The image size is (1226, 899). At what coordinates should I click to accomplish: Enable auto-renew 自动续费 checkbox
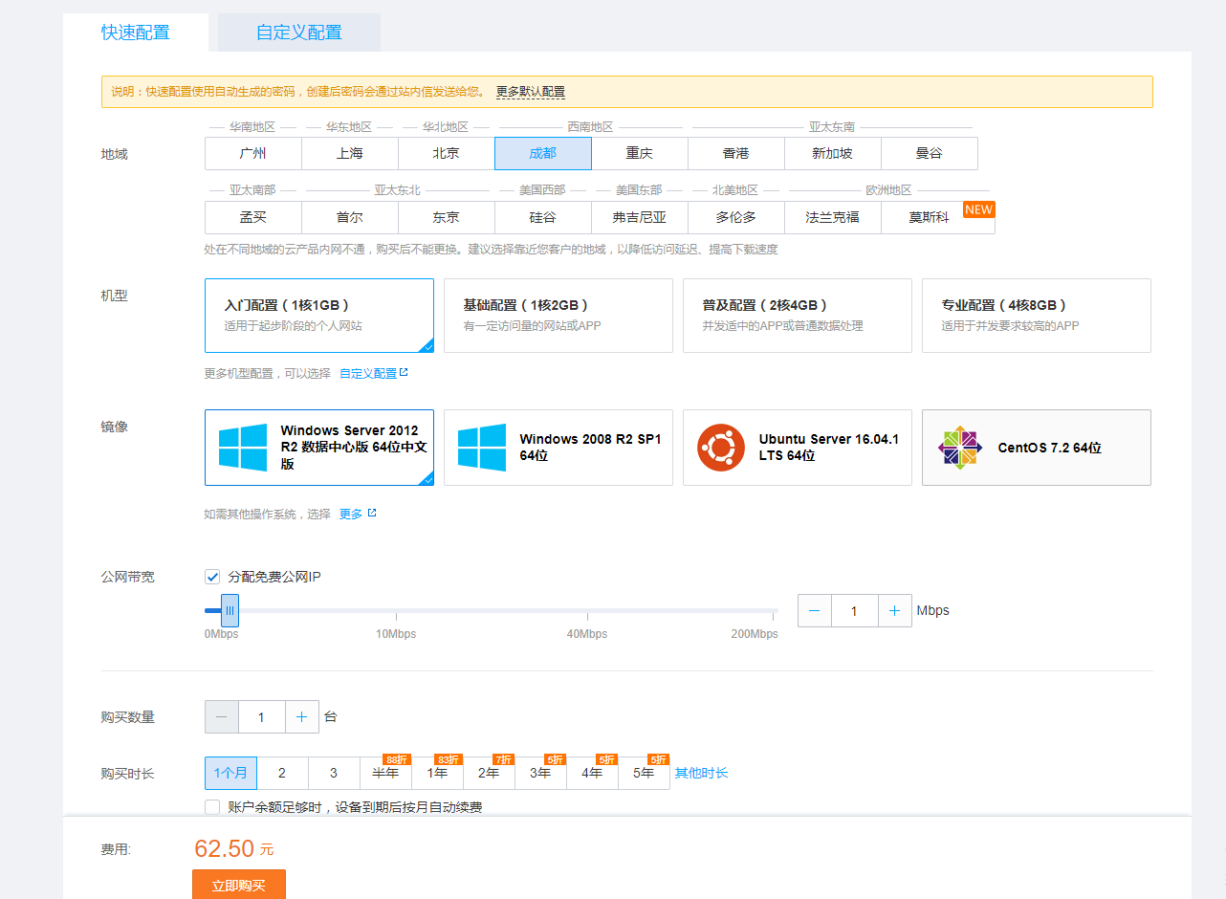(x=212, y=807)
